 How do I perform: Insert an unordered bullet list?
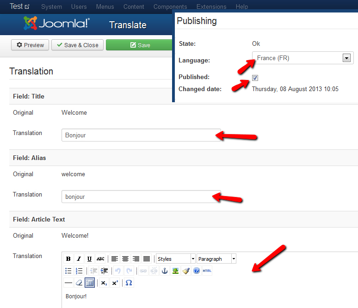68,271
